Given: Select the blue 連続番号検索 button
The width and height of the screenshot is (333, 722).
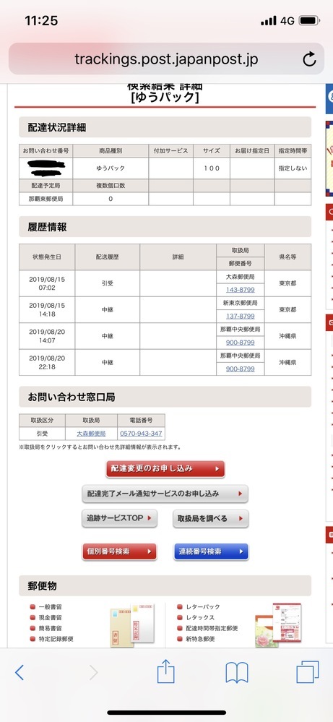Looking at the screenshot, I should tap(211, 551).
